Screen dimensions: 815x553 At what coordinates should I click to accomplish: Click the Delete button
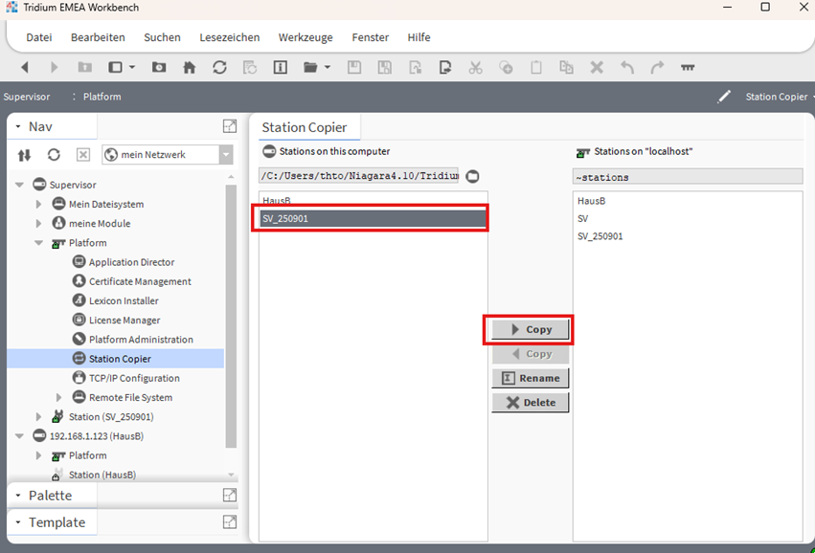tap(531, 403)
